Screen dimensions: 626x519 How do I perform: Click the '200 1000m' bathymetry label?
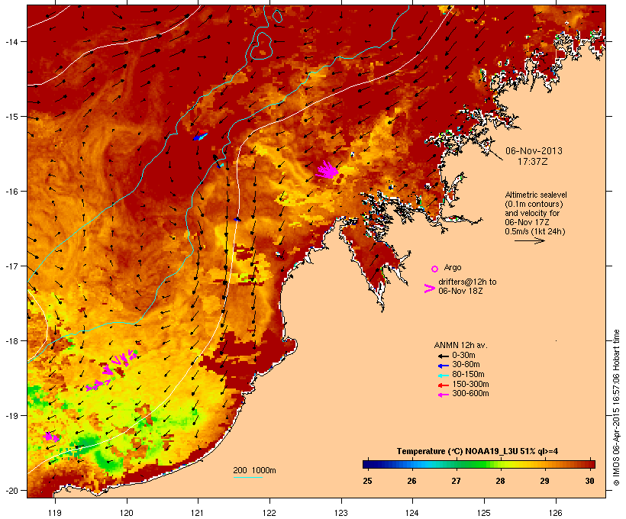255,470
